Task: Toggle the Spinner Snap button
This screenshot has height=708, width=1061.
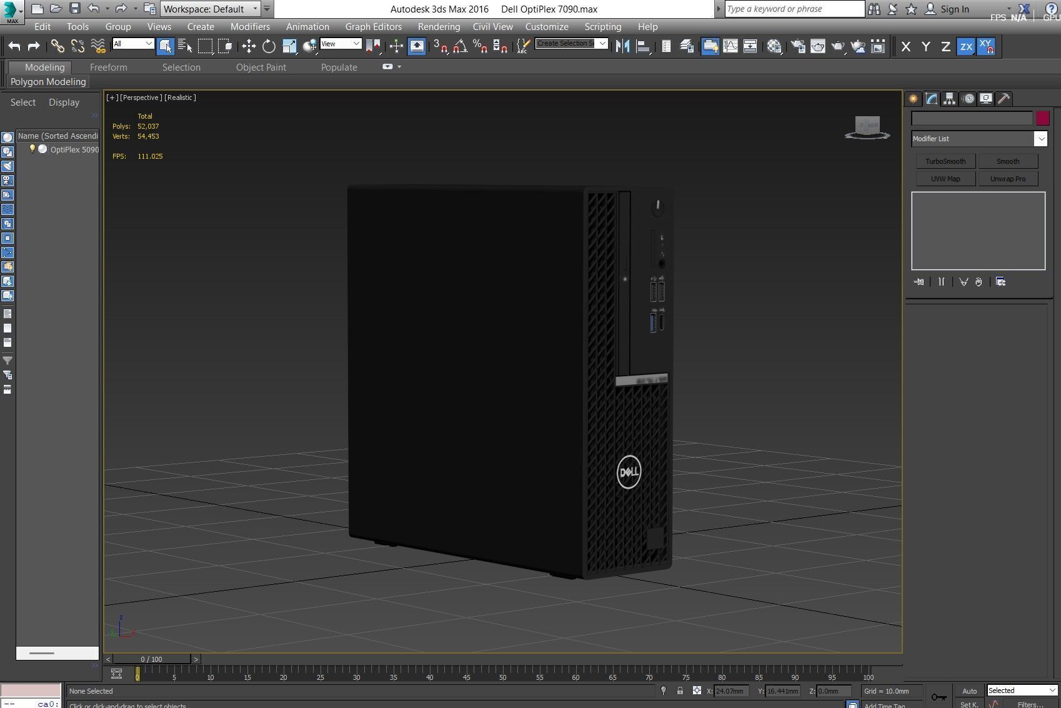Action: pos(500,46)
